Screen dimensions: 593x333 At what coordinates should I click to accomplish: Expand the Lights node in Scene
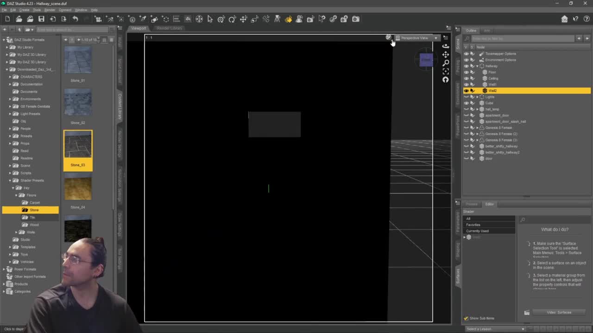coord(477,97)
